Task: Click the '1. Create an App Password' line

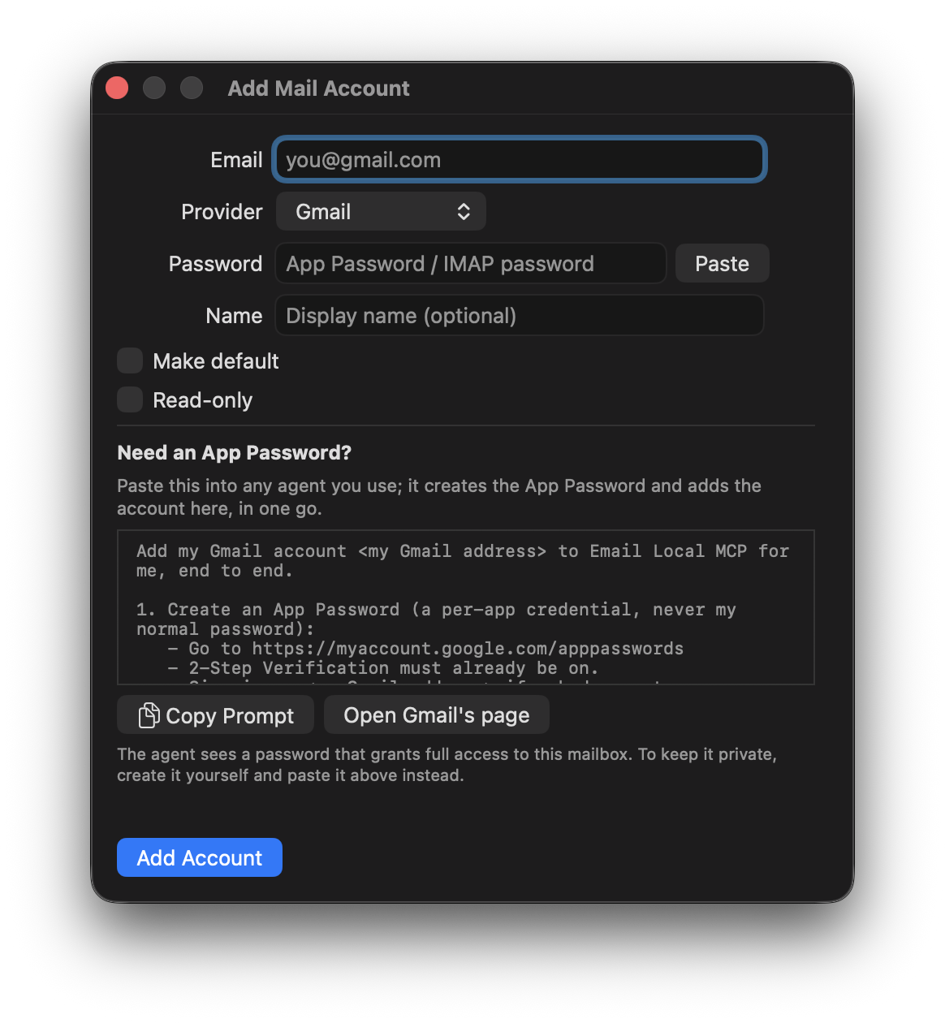Action: (436, 619)
